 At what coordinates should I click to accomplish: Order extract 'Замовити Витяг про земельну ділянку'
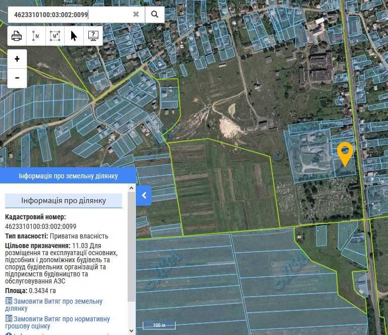pyautogui.click(x=54, y=305)
